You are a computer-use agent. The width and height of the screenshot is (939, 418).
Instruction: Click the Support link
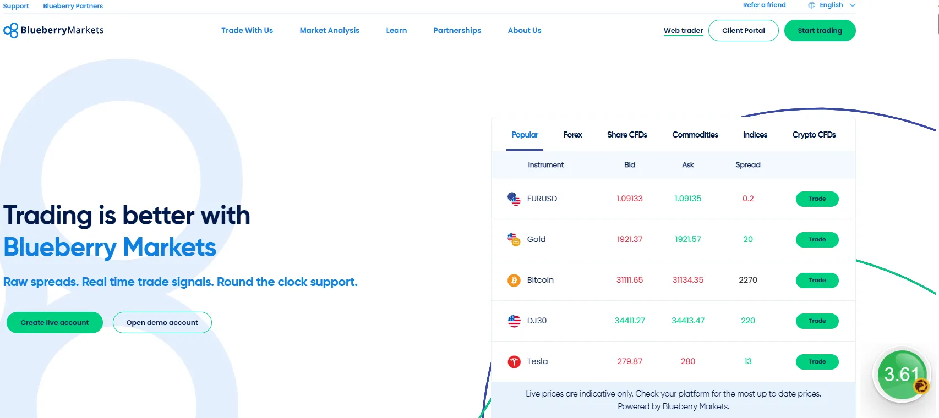pyautogui.click(x=16, y=6)
